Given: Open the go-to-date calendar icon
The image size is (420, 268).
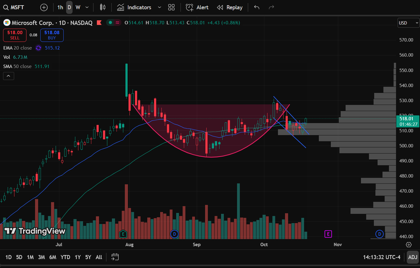Looking at the screenshot, I should click(115, 257).
